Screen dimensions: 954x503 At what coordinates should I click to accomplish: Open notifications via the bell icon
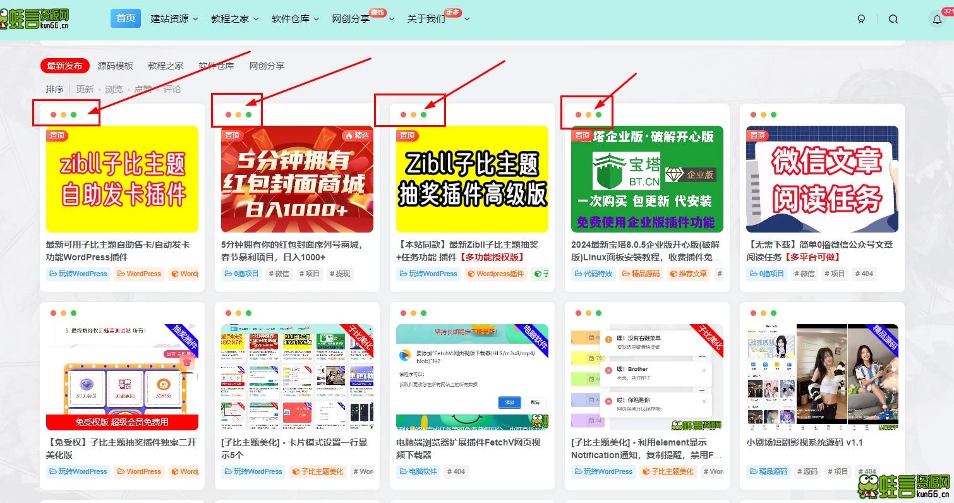[938, 19]
